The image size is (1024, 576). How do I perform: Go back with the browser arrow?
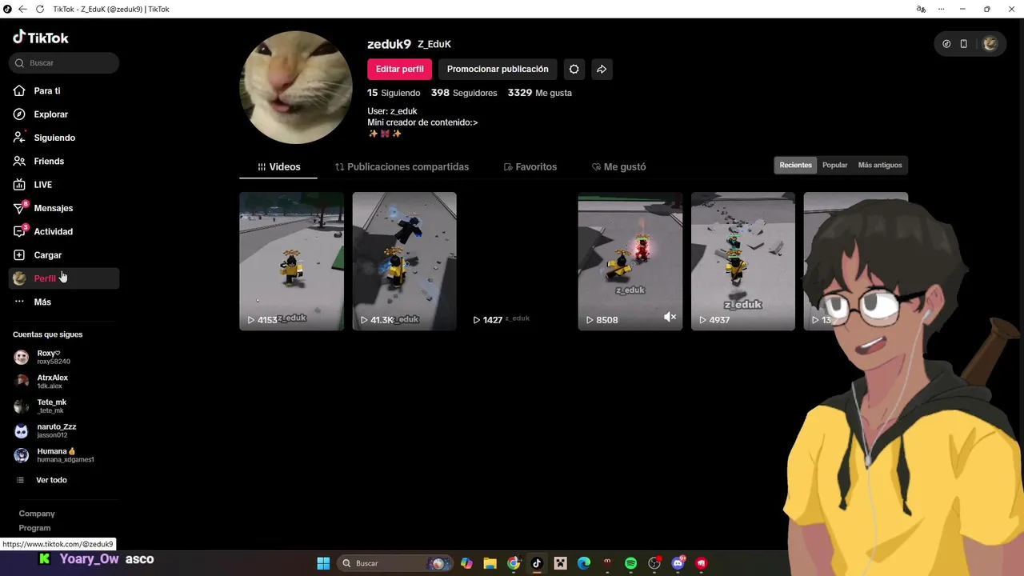22,9
